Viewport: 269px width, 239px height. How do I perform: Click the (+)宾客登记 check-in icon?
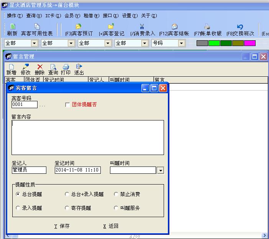(111, 26)
